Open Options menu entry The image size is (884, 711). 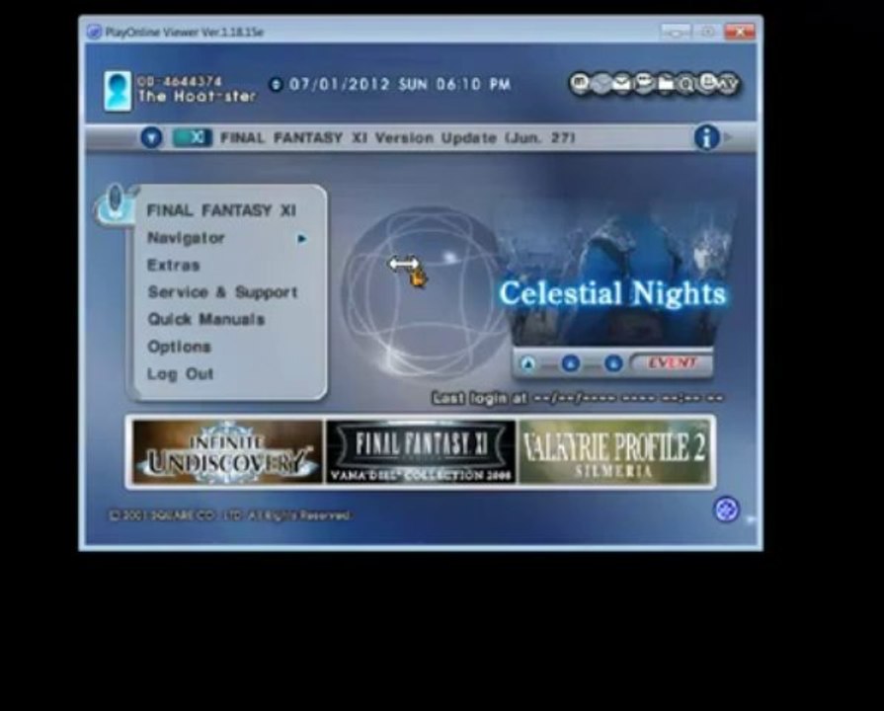[x=179, y=347]
